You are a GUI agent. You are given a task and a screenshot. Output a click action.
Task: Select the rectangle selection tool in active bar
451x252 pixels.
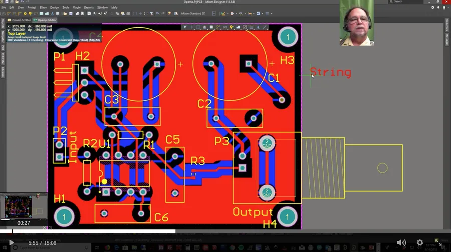click(x=198, y=27)
